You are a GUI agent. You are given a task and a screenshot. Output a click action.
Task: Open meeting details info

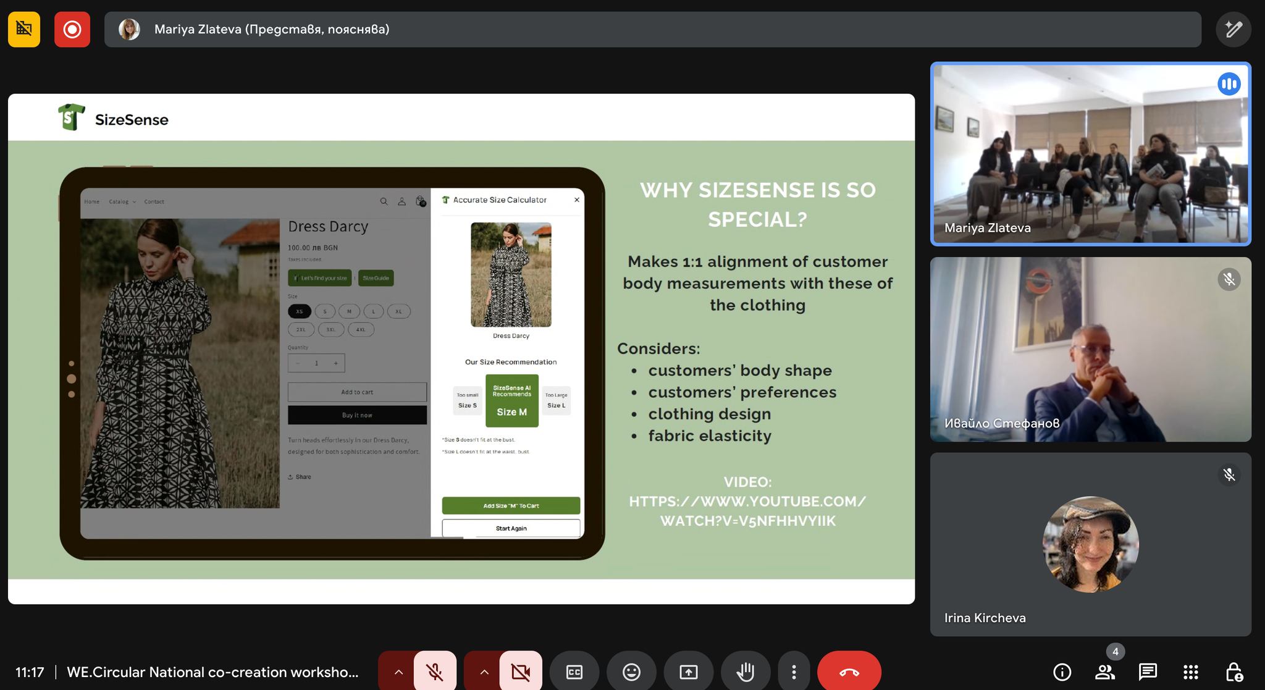1062,671
